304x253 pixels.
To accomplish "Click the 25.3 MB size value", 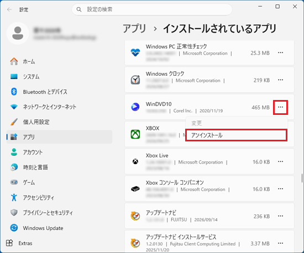I will pos(260,53).
